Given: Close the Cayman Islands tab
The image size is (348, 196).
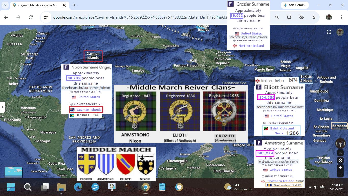Looking at the screenshot, I should 64,5.
